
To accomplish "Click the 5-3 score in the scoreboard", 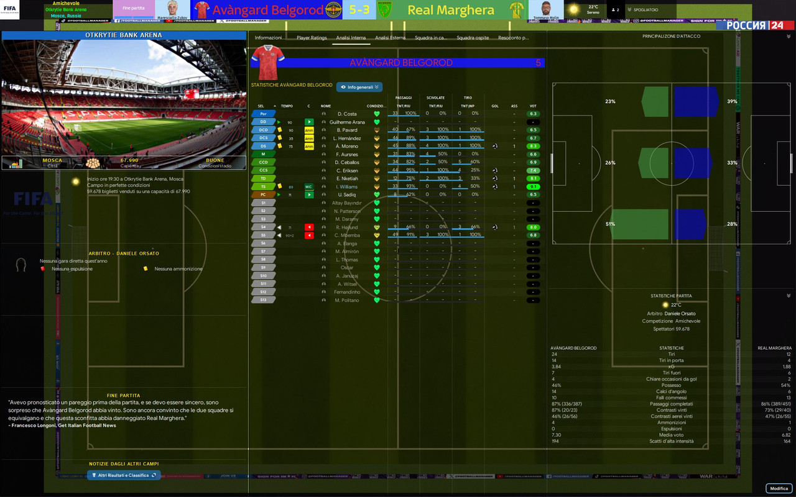I will (360, 10).
